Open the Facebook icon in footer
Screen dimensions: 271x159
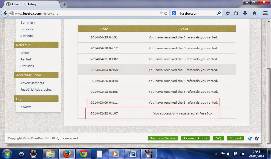(257, 138)
